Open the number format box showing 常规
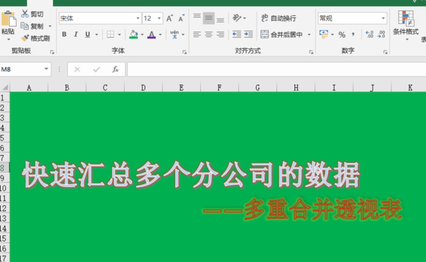The height and width of the screenshot is (262, 426). (x=352, y=18)
